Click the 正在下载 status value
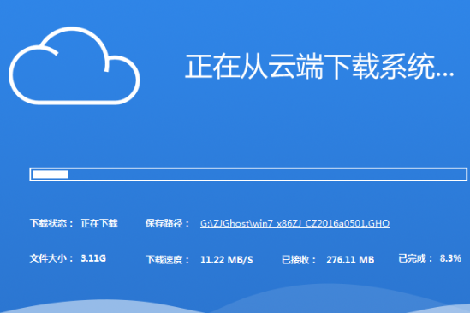The width and height of the screenshot is (470, 313). [x=99, y=223]
